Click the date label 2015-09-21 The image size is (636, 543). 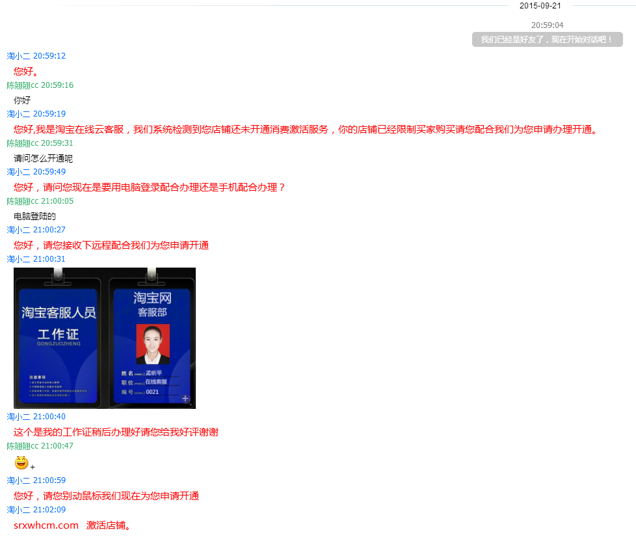[x=540, y=6]
